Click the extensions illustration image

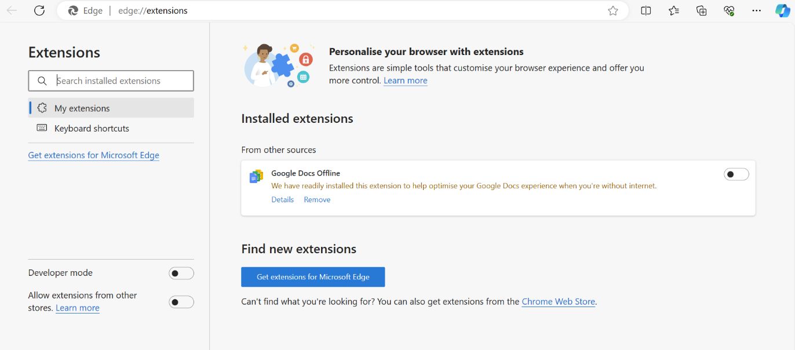(279, 65)
